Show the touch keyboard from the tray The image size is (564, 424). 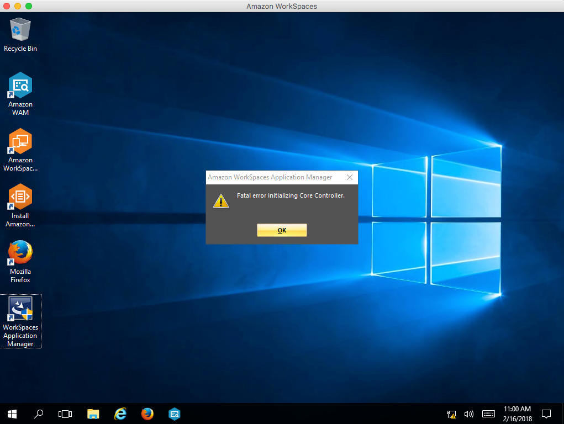(x=488, y=414)
